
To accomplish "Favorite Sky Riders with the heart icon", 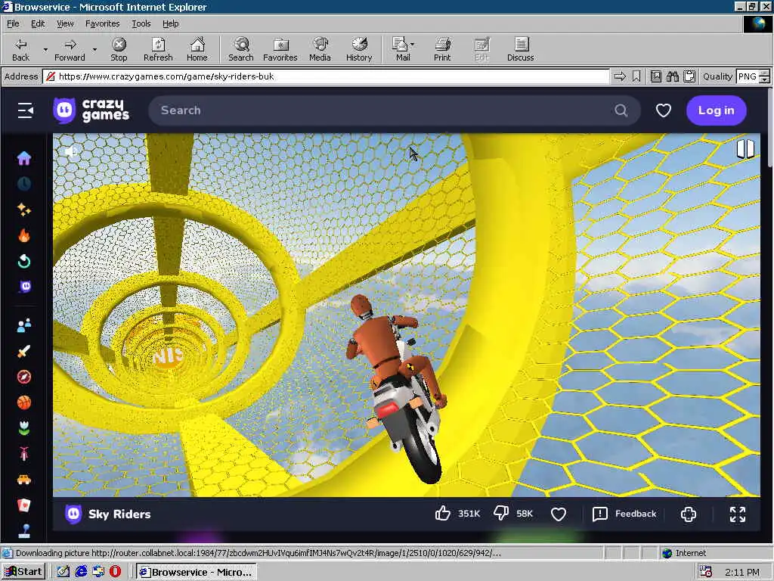I will 559,514.
